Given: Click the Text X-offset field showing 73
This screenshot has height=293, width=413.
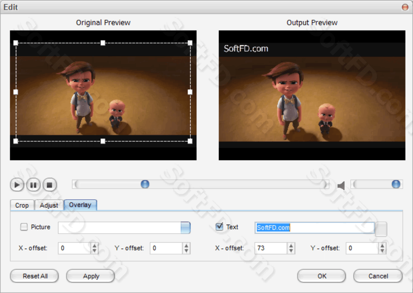Looking at the screenshot, I should click(x=271, y=248).
